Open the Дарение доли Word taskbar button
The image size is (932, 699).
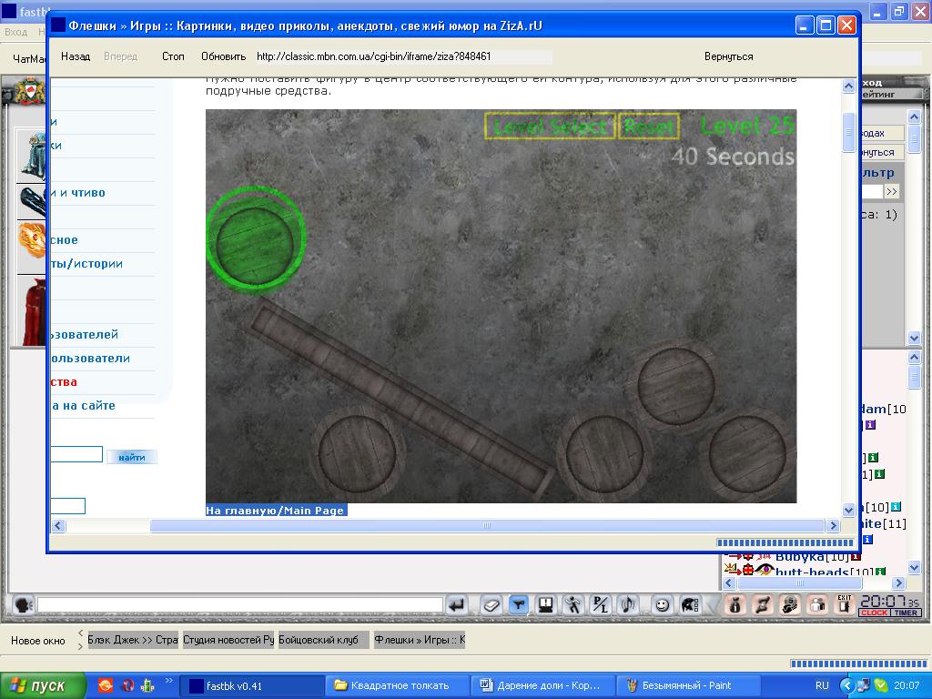[x=543, y=685]
